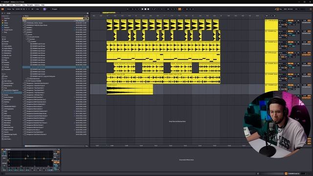The width and height of the screenshot is (313, 176).
Task: Open Packs under Places
Action: click(6, 76)
